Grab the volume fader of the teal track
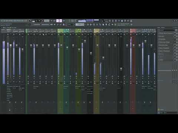This screenshot has height=133, width=178. tap(67, 48)
